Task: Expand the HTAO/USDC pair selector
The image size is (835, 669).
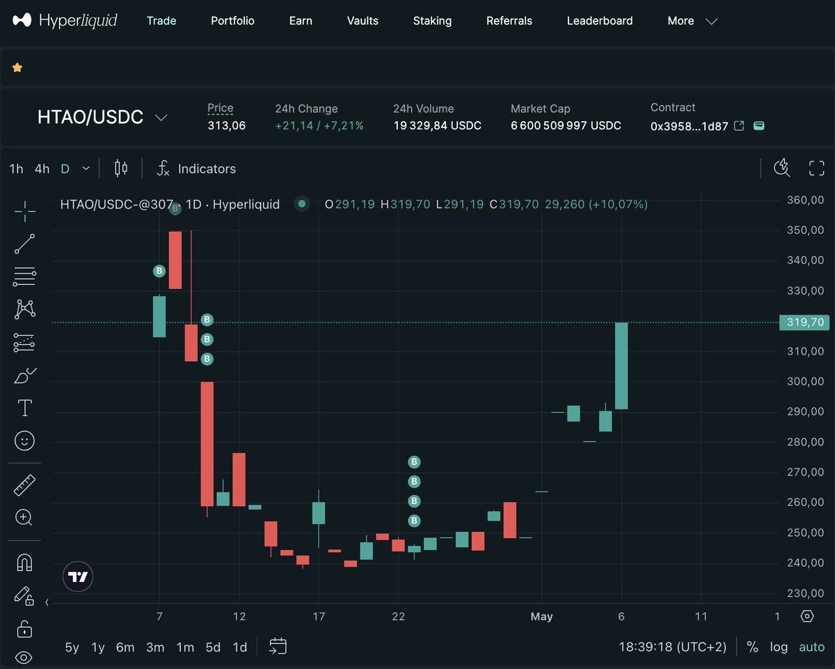Action: click(161, 117)
